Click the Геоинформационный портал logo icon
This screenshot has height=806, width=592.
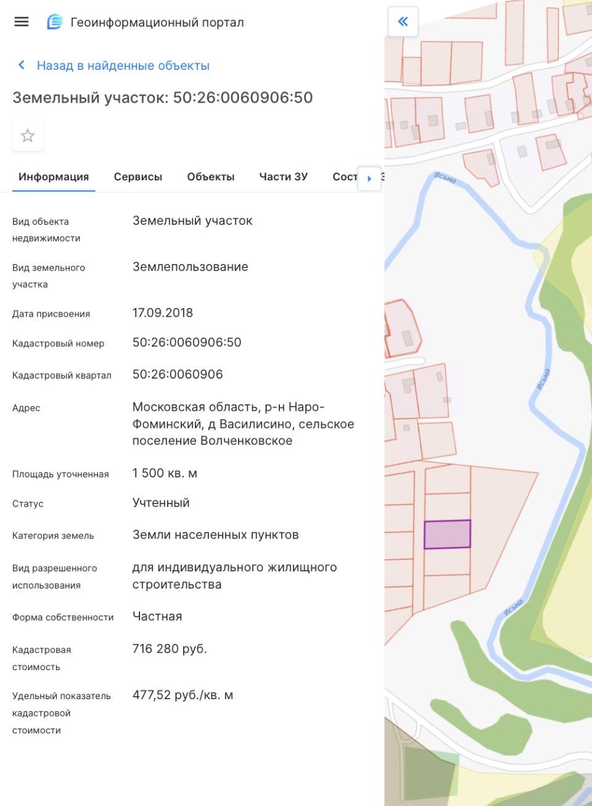(55, 22)
